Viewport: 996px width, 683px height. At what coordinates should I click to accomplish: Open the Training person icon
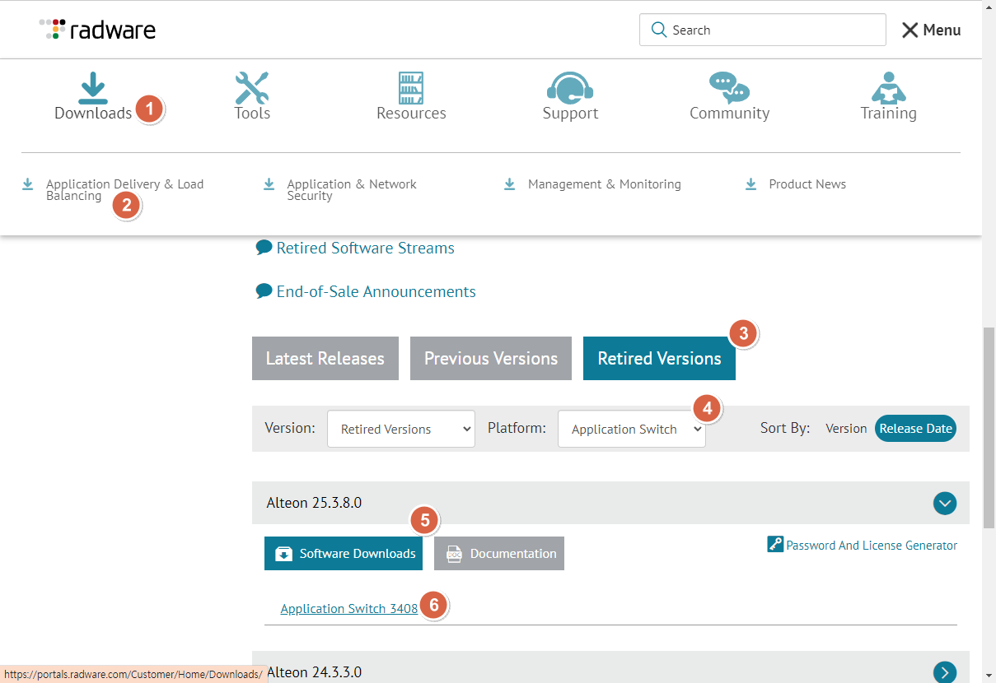[888, 86]
